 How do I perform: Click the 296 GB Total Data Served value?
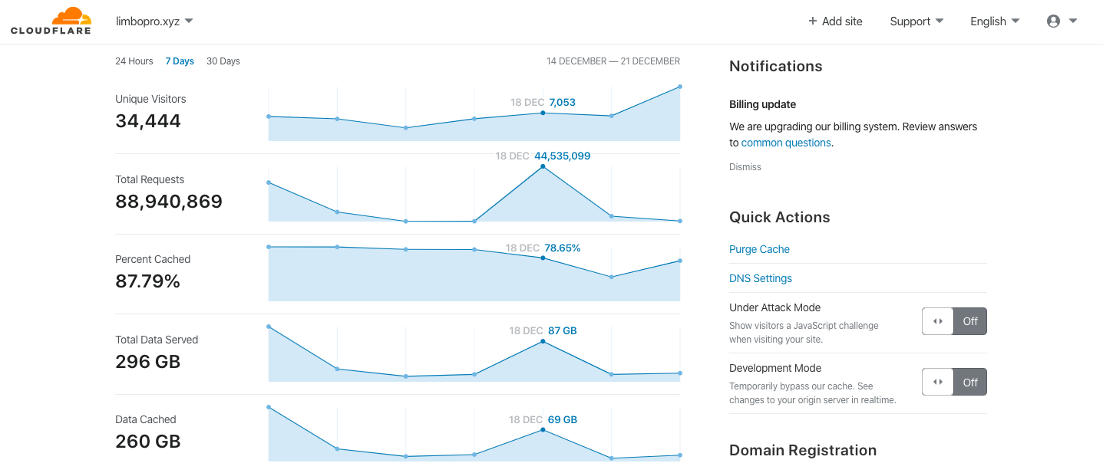[x=148, y=362]
